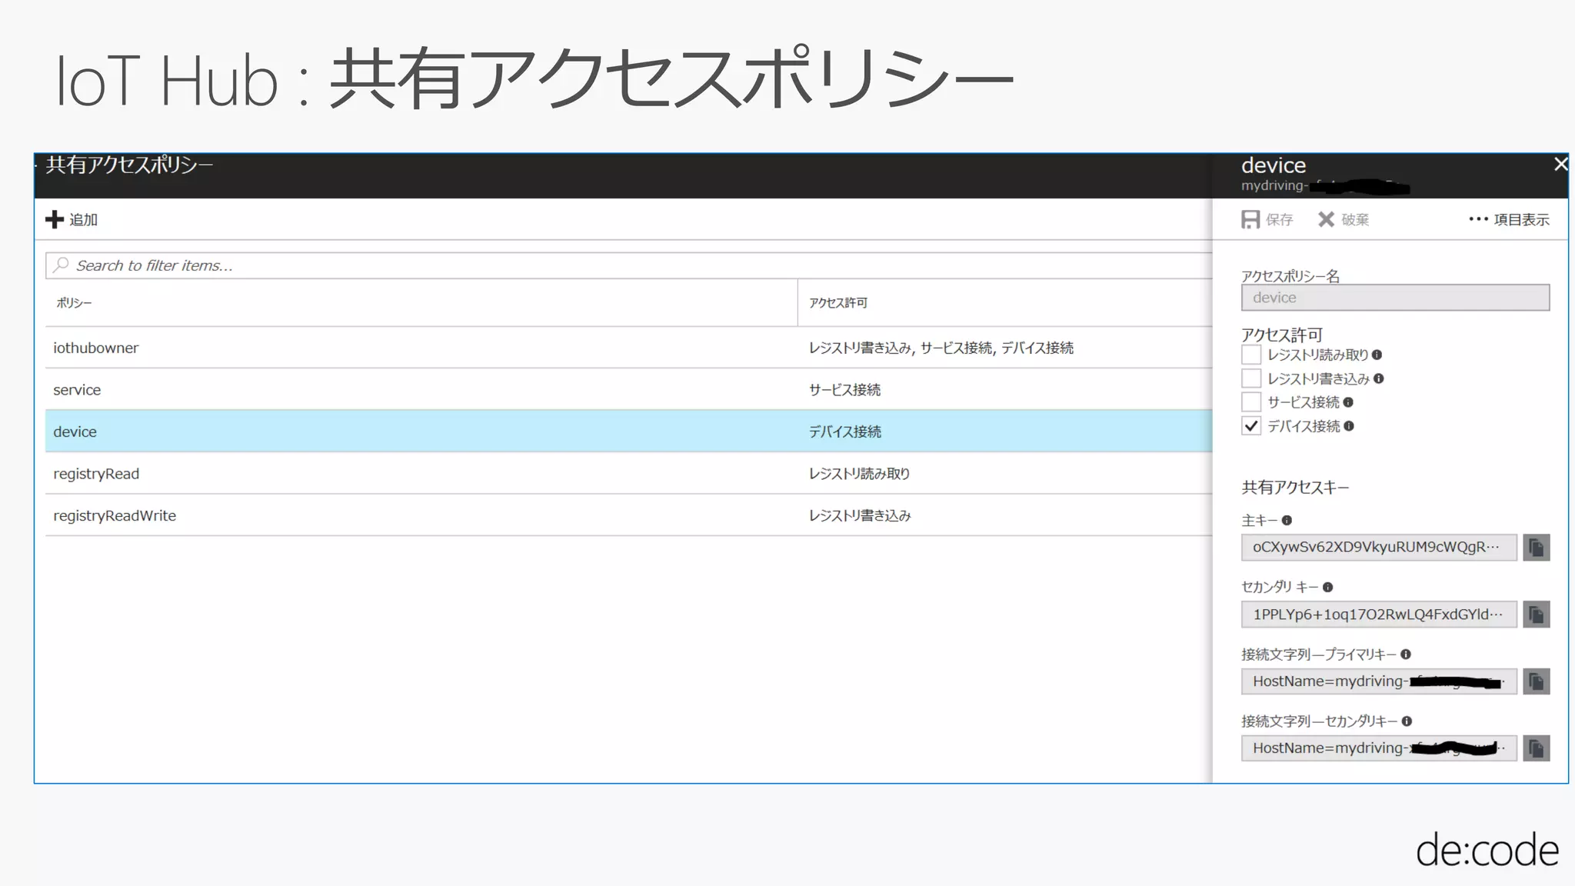Enable the レジストリ読み取り checkbox
Viewport: 1575px width, 886px height.
pyautogui.click(x=1251, y=355)
